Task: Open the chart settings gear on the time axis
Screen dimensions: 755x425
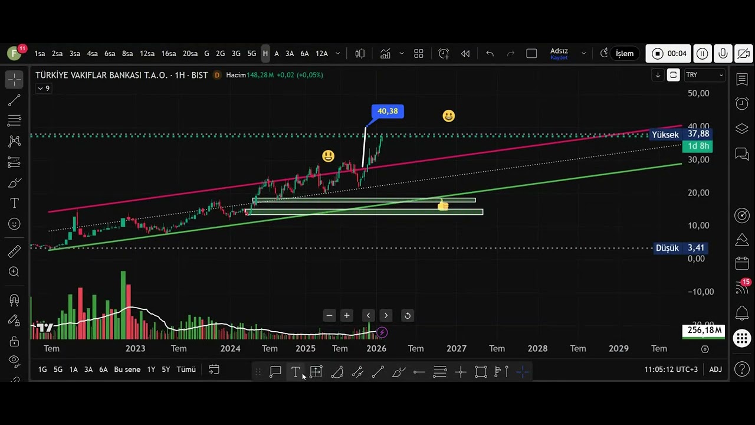Action: (x=705, y=349)
